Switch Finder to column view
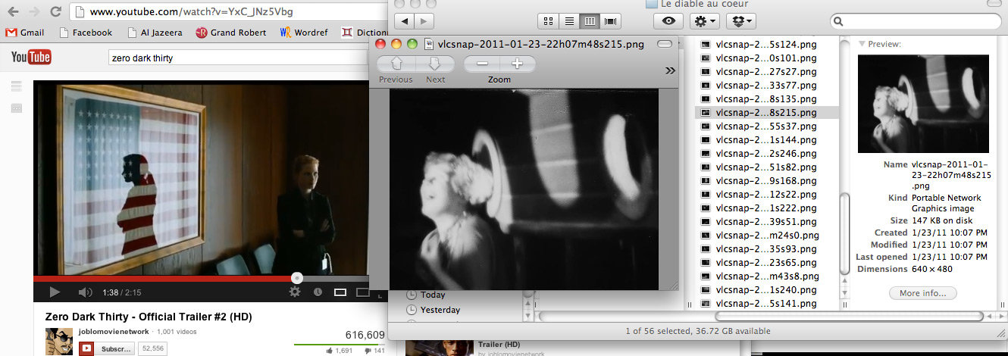The height and width of the screenshot is (356, 1008). click(x=590, y=21)
